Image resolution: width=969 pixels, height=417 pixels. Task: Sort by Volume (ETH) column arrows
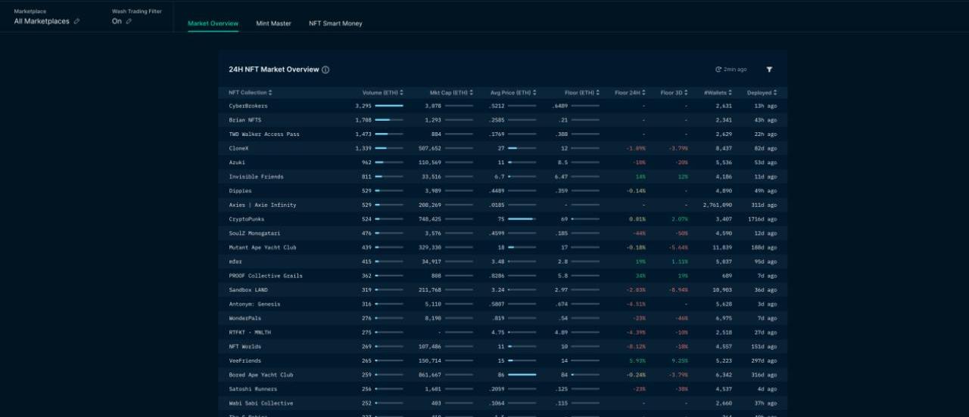point(402,93)
